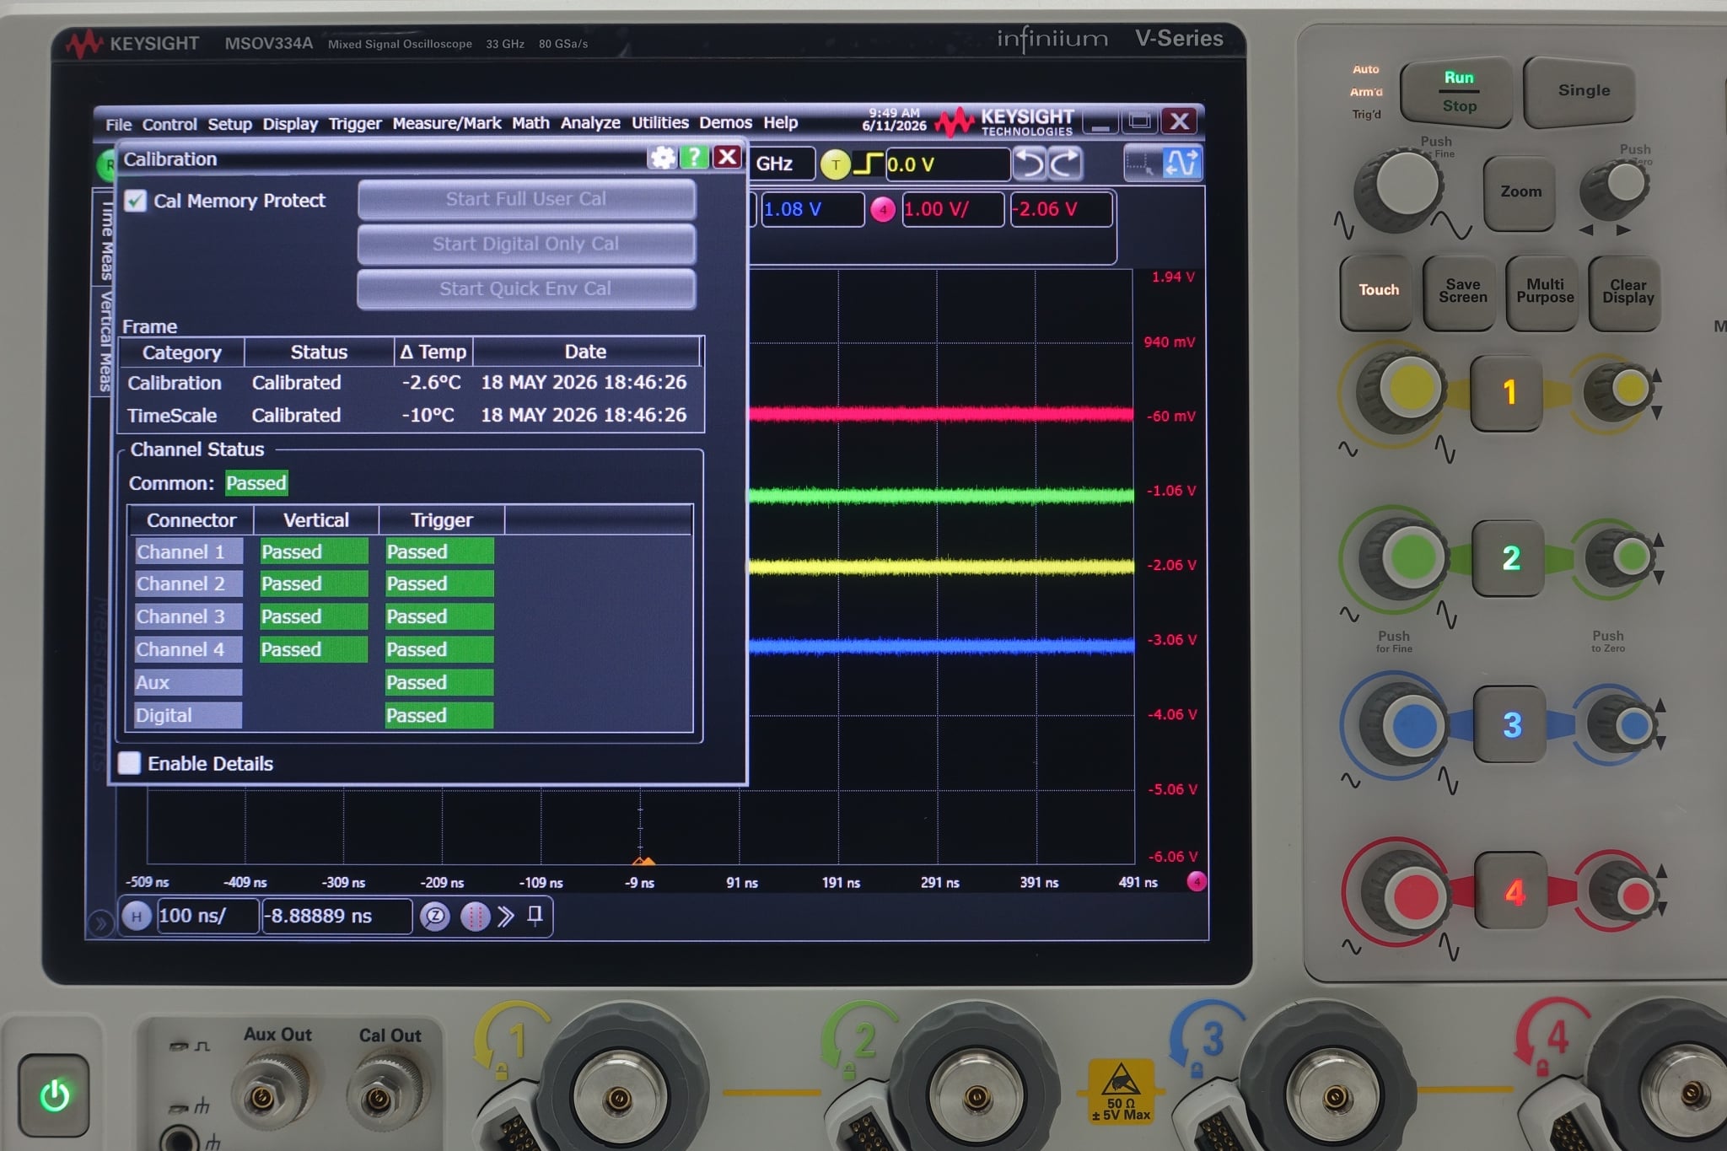The width and height of the screenshot is (1727, 1151).
Task: Close the Calibration dialog with red X
Action: tap(727, 157)
